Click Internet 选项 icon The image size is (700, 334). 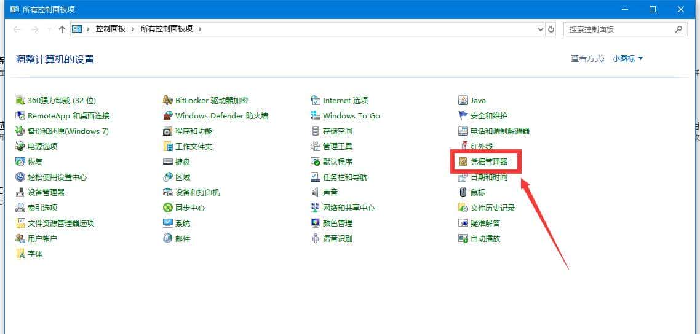316,100
